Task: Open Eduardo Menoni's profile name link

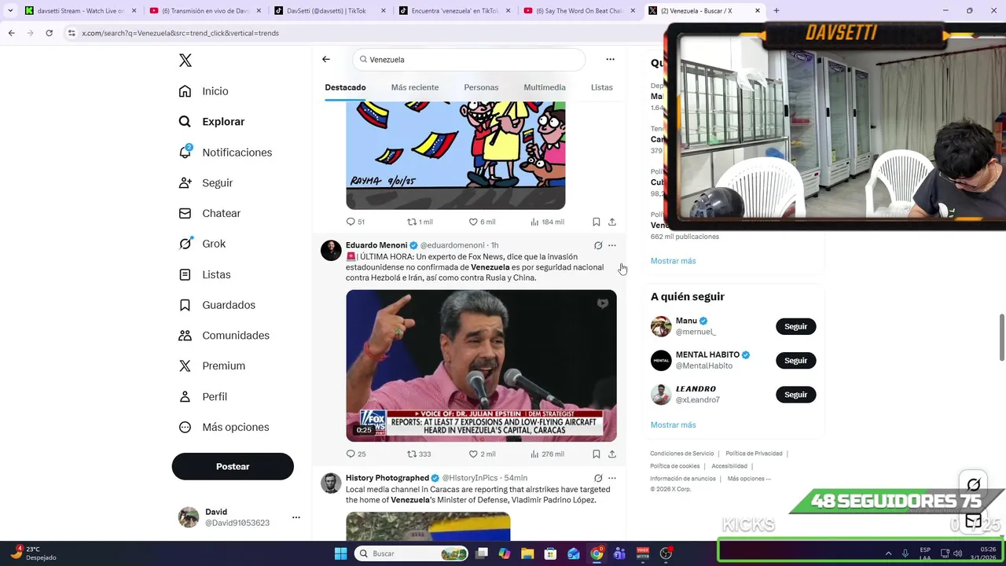Action: pyautogui.click(x=376, y=245)
